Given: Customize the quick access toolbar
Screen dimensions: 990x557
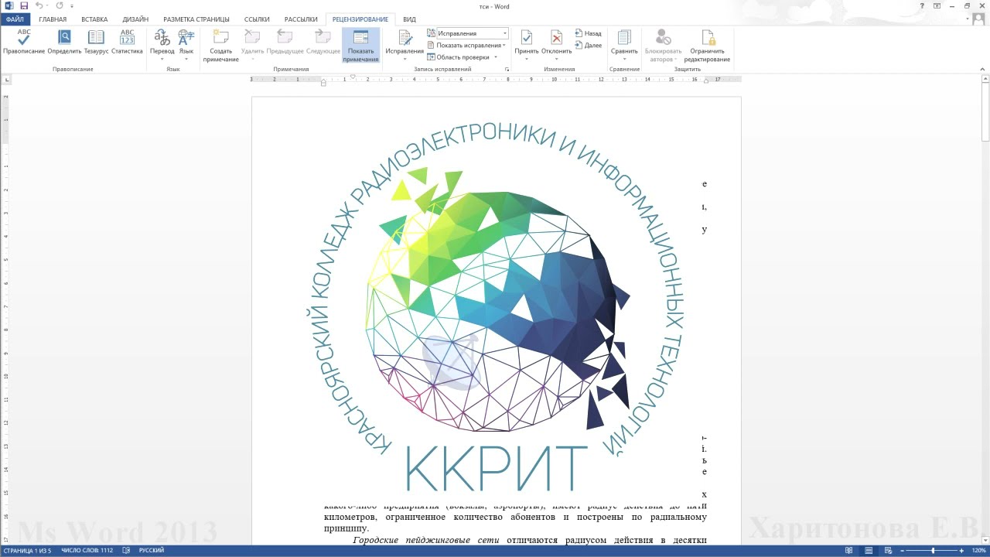Looking at the screenshot, I should [72, 6].
